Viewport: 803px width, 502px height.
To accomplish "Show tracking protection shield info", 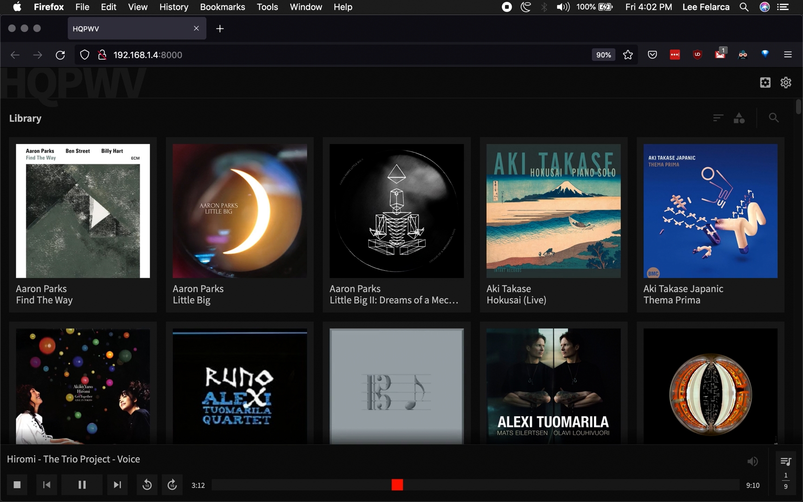I will click(85, 55).
